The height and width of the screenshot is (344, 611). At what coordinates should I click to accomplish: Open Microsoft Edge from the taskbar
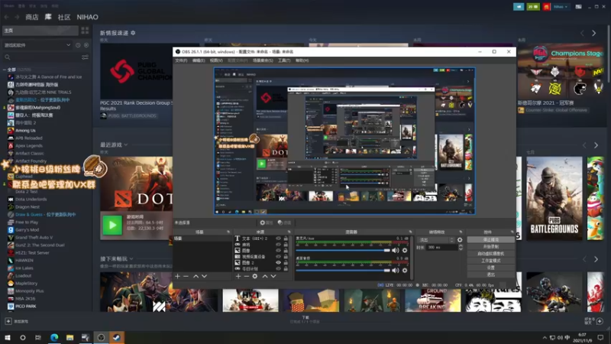pyautogui.click(x=54, y=337)
